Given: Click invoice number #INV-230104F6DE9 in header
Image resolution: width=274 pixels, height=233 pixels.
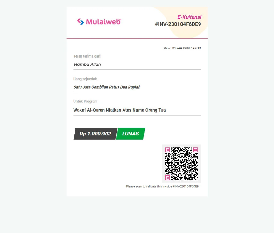Looking at the screenshot, I should coord(178,24).
